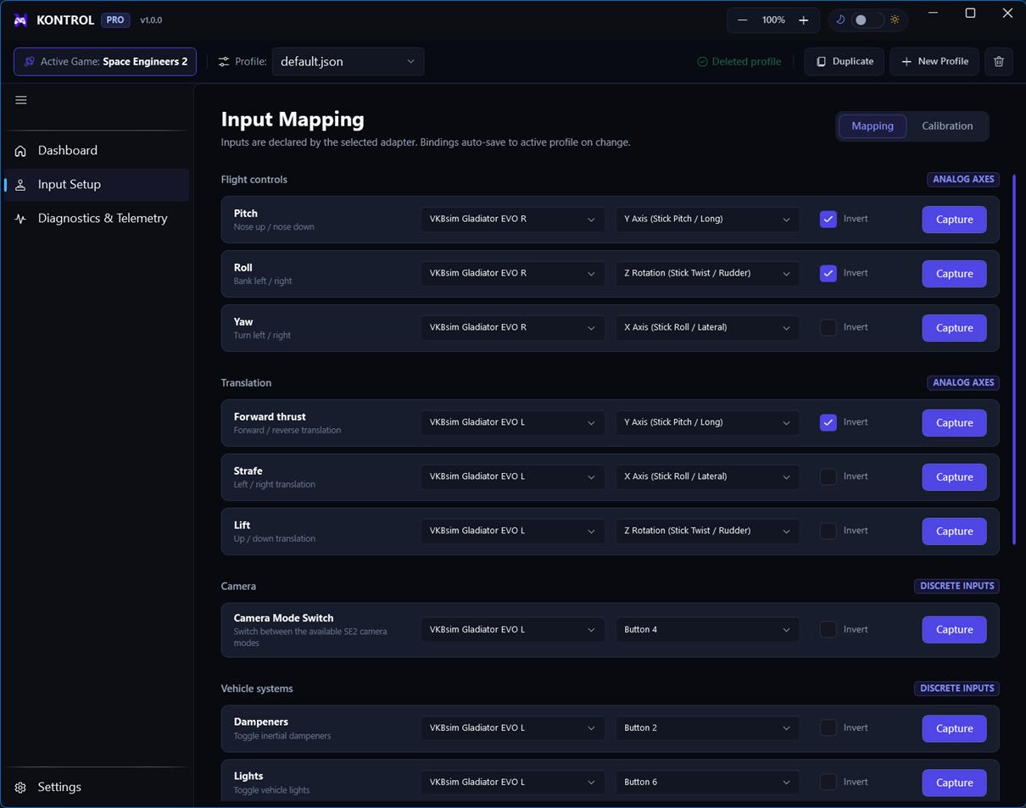Click the zoom out minus icon
This screenshot has width=1026, height=808.
(x=743, y=20)
